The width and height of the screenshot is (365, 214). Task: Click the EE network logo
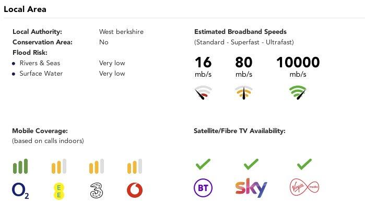(58, 190)
